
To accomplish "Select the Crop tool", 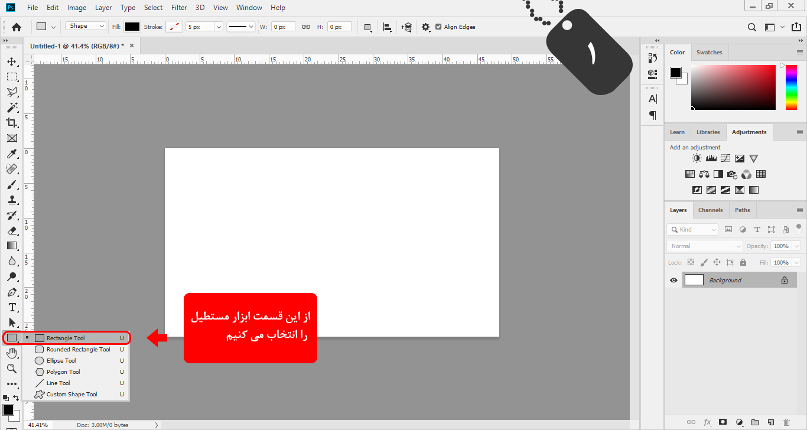I will (12, 123).
